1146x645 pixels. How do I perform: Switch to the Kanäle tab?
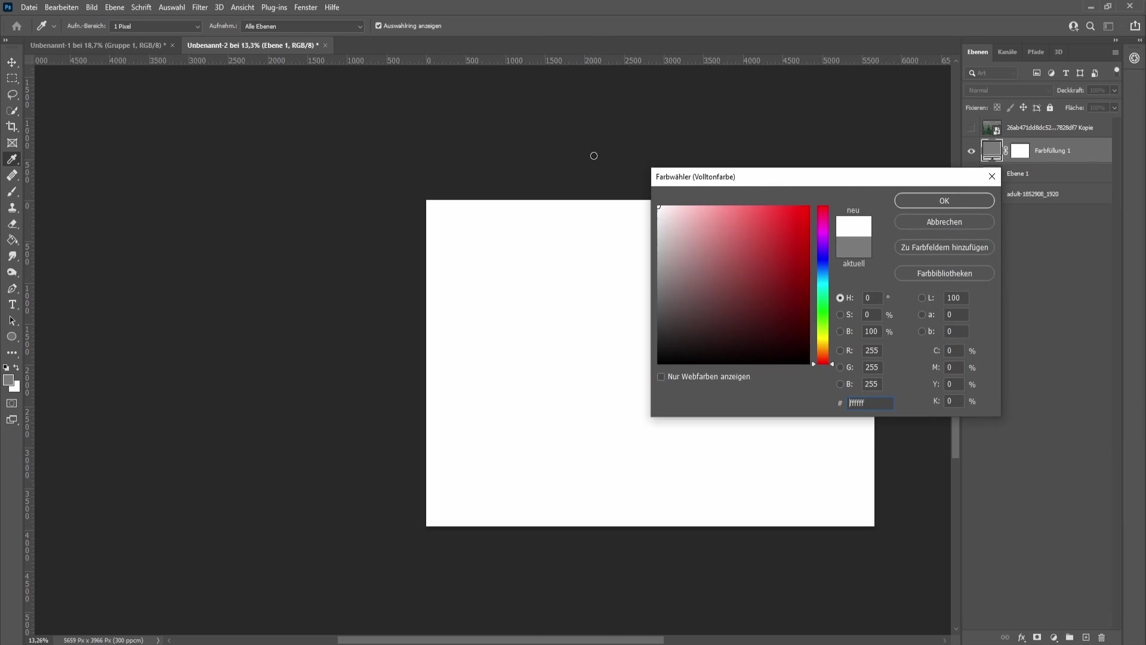point(1007,52)
